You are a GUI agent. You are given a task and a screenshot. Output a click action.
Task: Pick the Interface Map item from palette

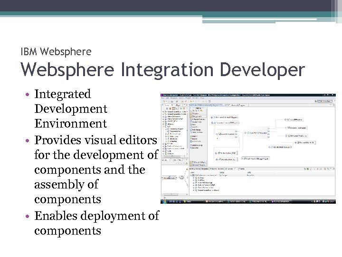(x=196, y=145)
